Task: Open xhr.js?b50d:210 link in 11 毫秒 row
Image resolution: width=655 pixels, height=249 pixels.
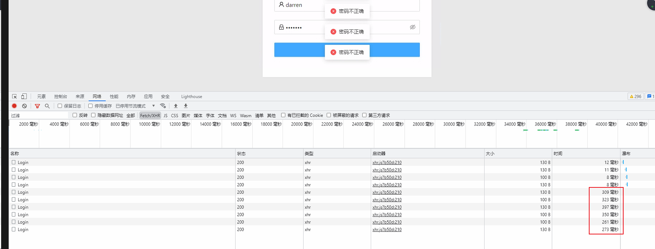Action: [x=387, y=170]
